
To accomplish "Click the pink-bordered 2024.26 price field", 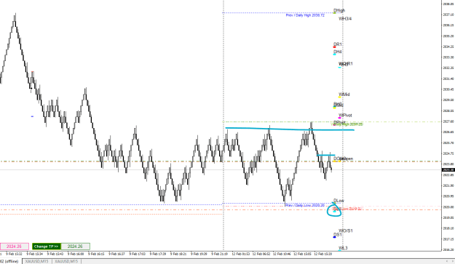I will point(15,247).
